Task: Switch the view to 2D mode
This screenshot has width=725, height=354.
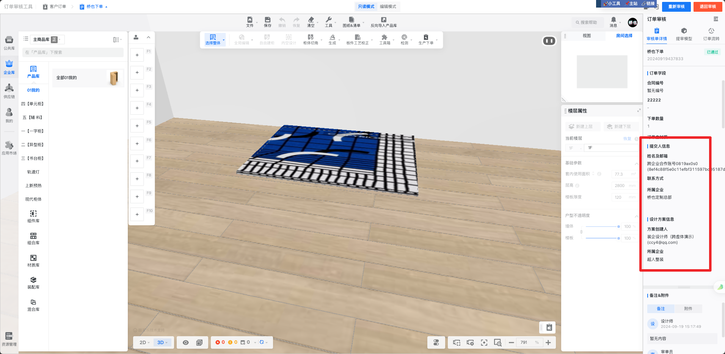Action: (x=144, y=342)
